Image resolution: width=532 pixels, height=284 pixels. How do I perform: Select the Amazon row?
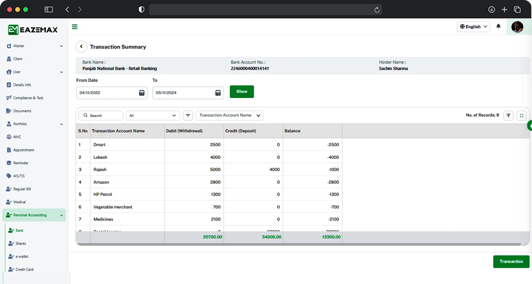pyautogui.click(x=209, y=182)
